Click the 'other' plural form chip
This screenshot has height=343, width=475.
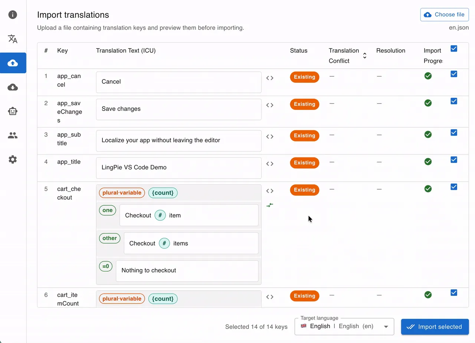[109, 238]
